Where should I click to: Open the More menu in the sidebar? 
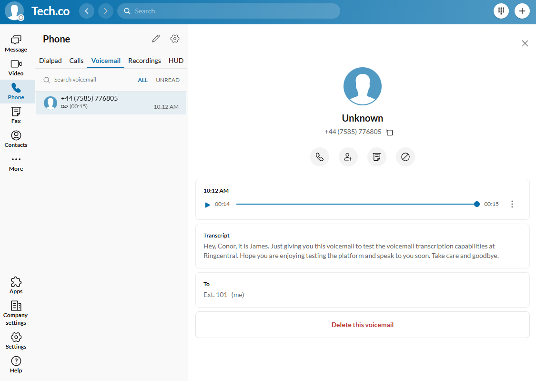point(16,163)
